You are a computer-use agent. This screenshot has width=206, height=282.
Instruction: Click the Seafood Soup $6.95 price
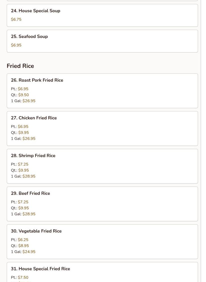click(x=16, y=45)
